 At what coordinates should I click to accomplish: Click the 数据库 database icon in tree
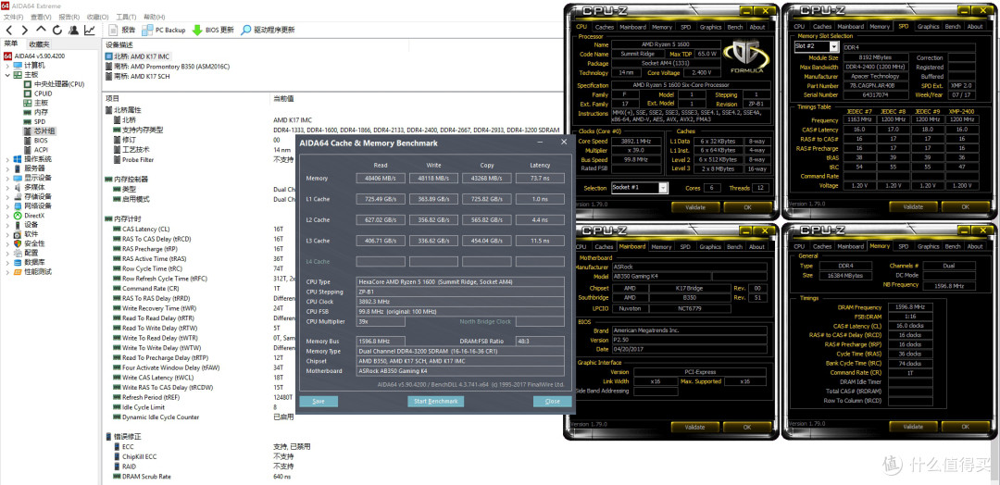coord(18,262)
